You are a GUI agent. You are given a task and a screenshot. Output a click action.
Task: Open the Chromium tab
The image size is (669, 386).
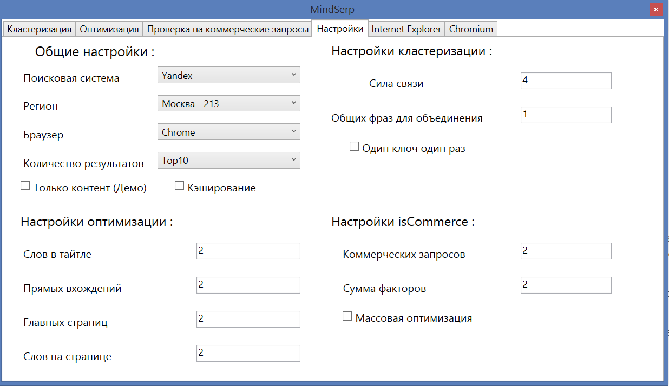pos(471,29)
